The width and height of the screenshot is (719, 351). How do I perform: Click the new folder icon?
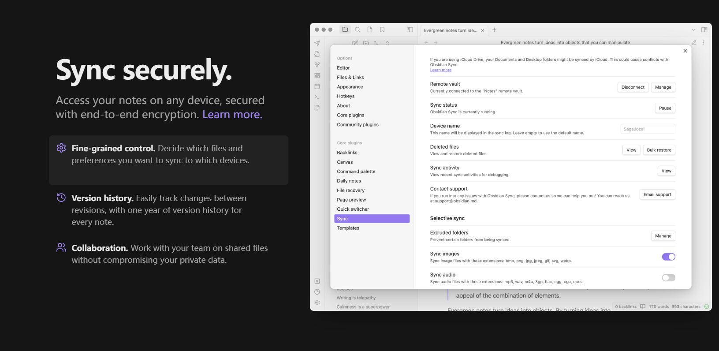coord(366,43)
